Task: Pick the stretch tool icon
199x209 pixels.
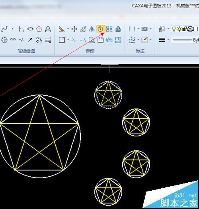Action: coord(92,40)
